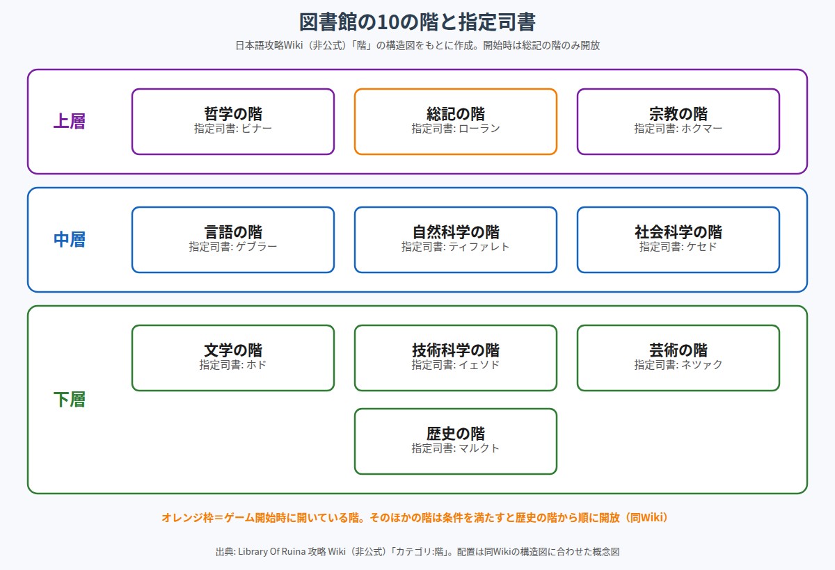Click the 文学の階 box
This screenshot has height=570, width=835.
(x=233, y=358)
